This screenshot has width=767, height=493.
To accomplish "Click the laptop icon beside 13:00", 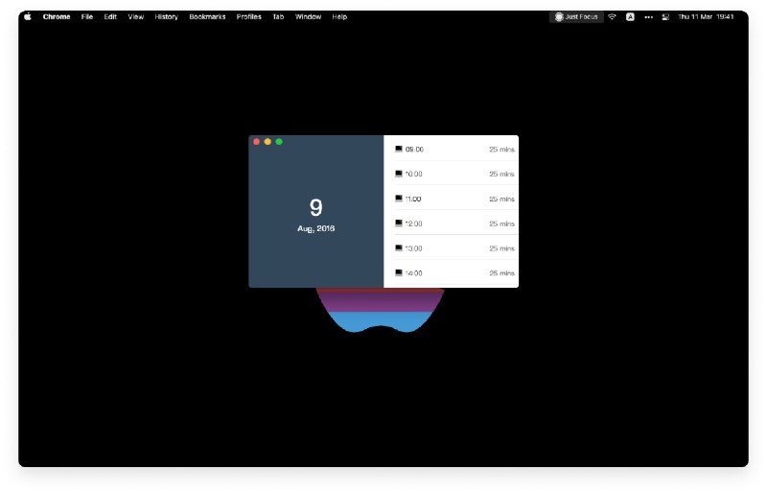I will pyautogui.click(x=399, y=248).
